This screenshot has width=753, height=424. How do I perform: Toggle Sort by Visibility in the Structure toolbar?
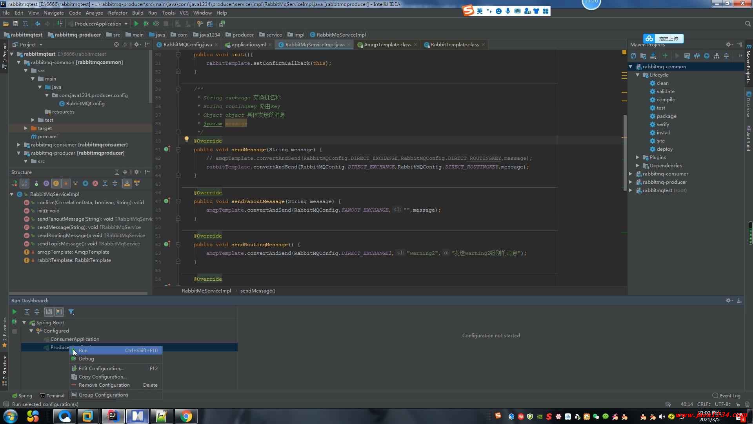pos(15,183)
